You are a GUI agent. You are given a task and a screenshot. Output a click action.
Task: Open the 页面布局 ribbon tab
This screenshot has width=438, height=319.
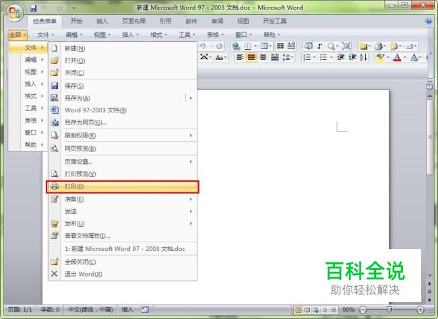[x=134, y=22]
